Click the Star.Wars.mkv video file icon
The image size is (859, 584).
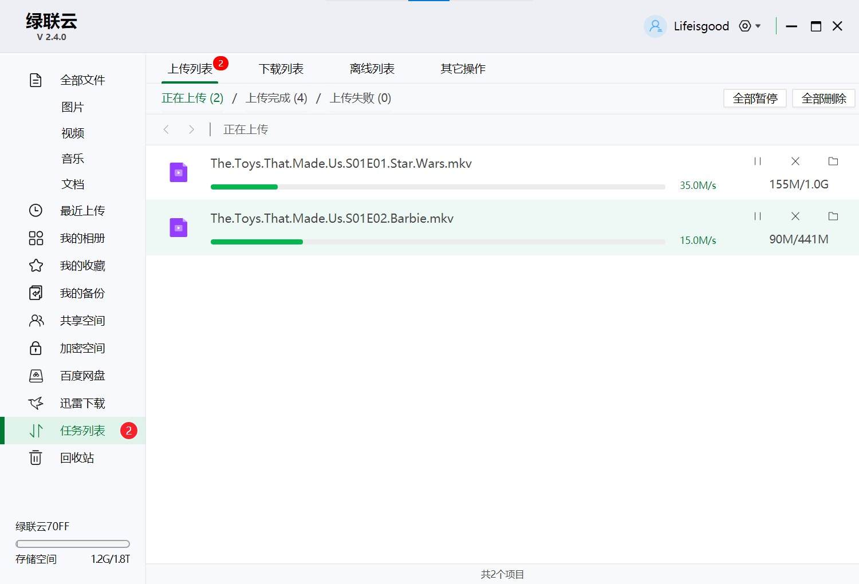pos(179,172)
